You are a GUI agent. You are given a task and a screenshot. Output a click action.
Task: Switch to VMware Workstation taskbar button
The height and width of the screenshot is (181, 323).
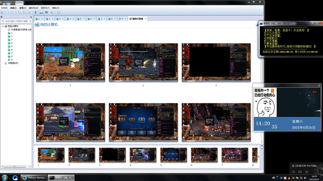(34, 178)
